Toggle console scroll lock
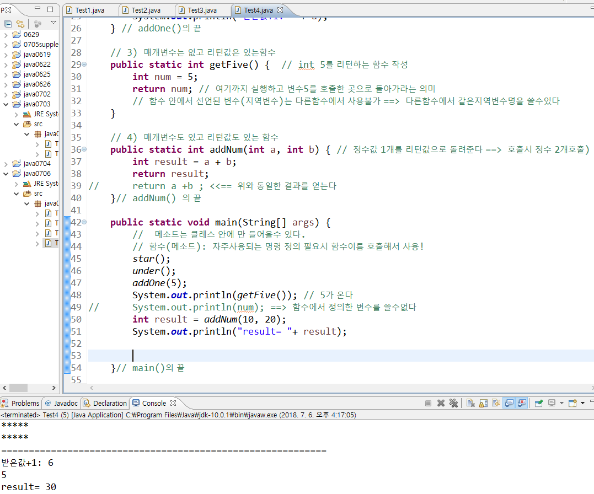This screenshot has width=594, height=494. [483, 403]
